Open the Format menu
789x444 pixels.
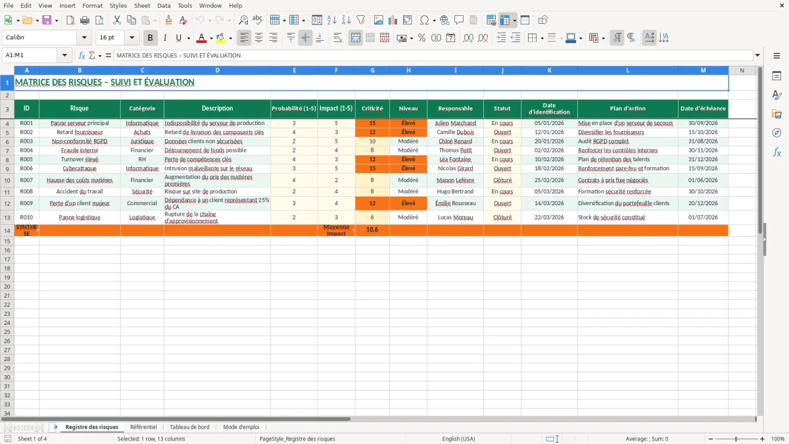point(92,5)
